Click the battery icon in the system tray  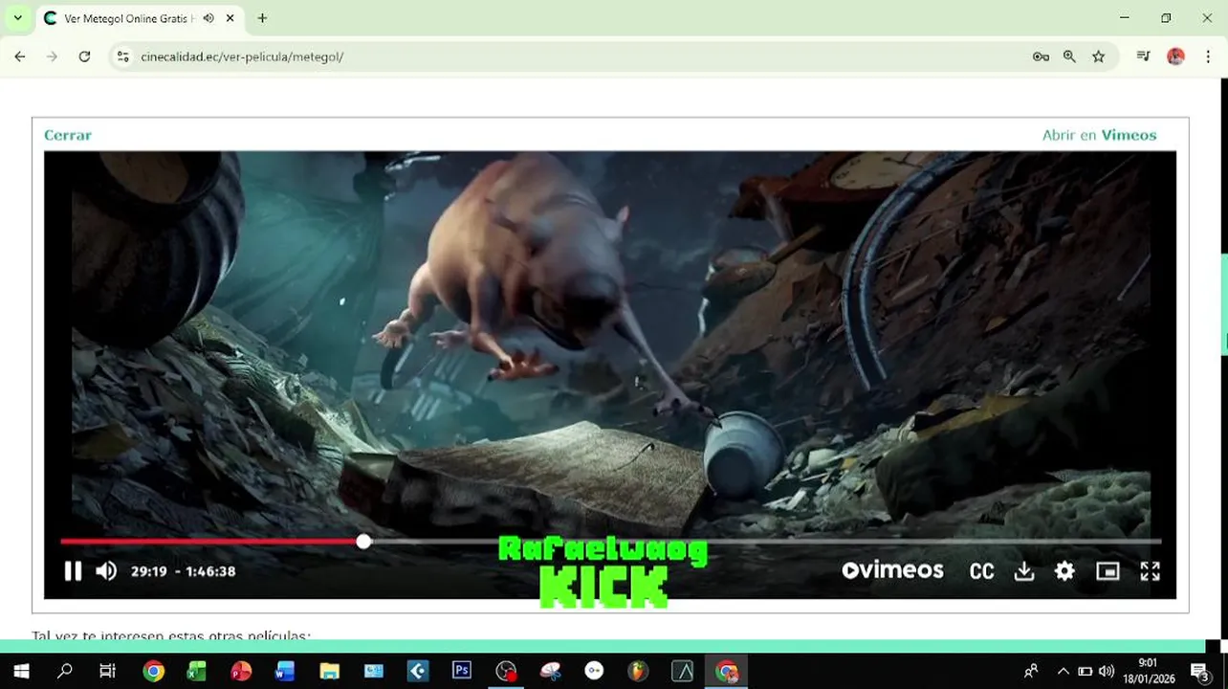[x=1085, y=671]
